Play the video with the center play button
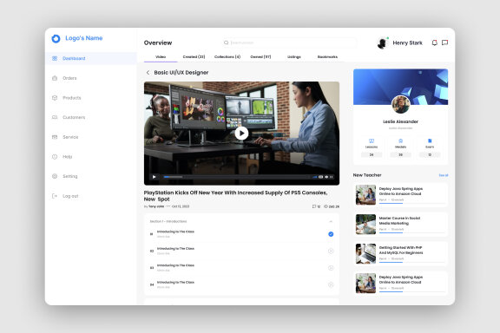500x333 pixels. click(x=241, y=134)
